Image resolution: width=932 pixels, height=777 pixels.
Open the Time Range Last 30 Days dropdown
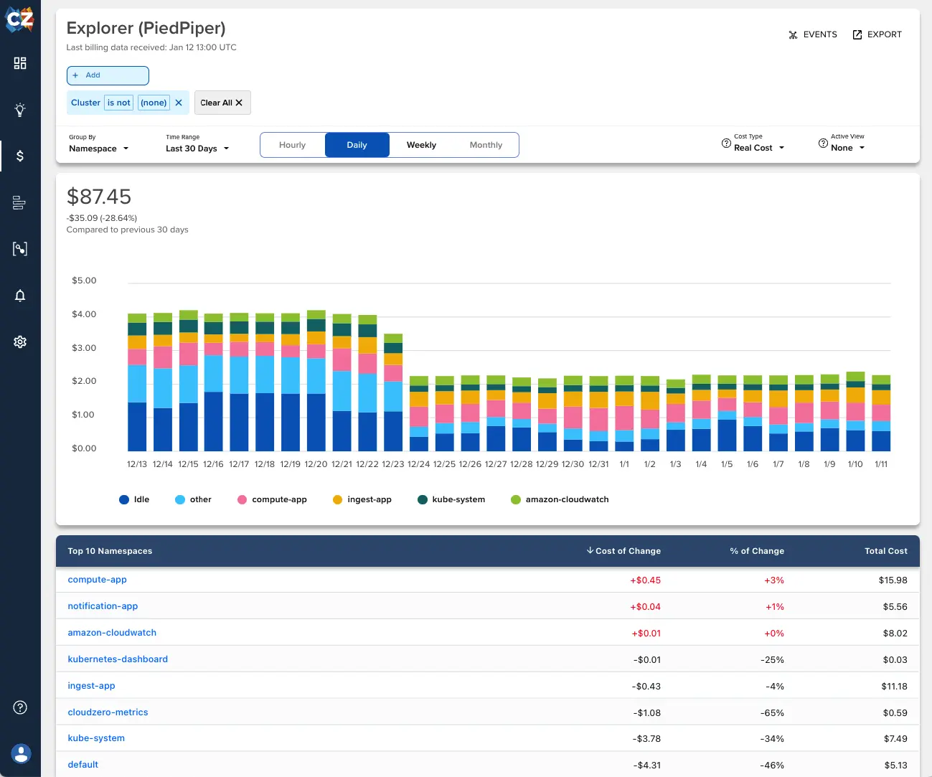click(196, 149)
